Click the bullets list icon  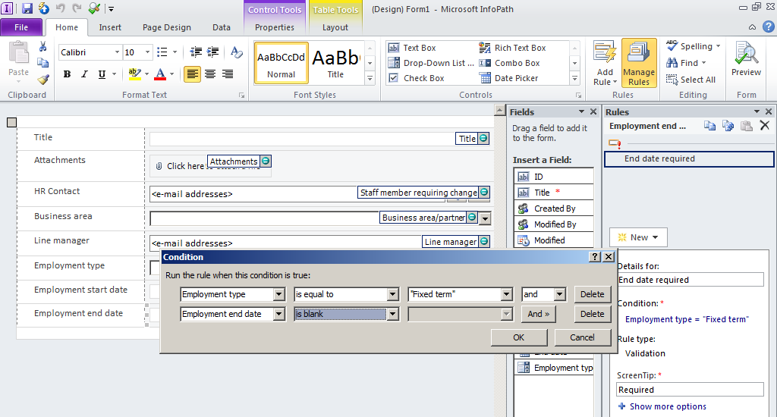162,52
